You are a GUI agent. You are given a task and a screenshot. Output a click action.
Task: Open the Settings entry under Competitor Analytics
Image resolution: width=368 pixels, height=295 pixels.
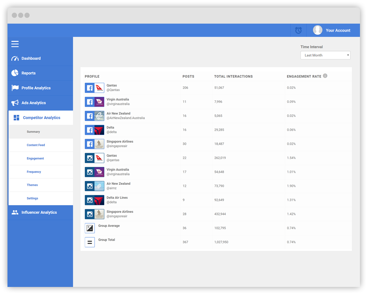click(x=32, y=198)
